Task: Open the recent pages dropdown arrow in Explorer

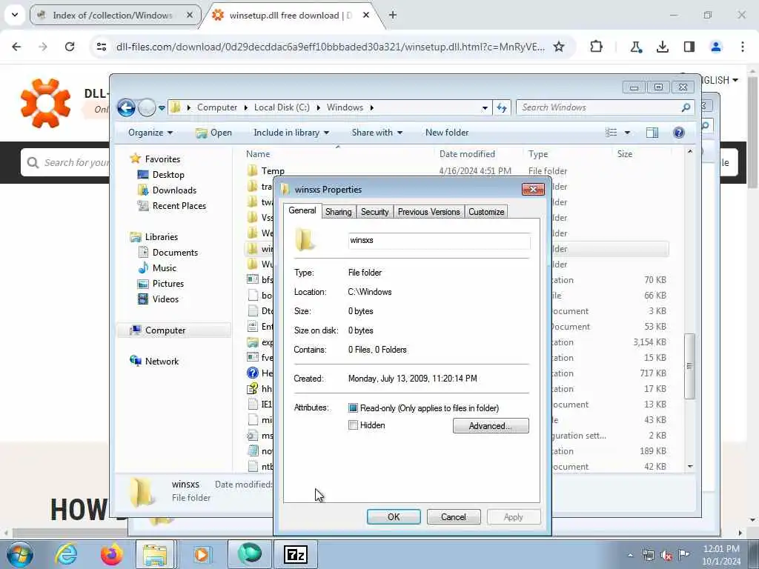Action: point(162,108)
